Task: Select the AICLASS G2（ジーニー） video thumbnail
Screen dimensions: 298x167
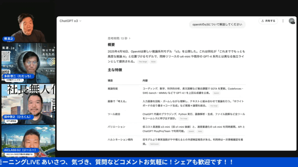Action: [x=28, y=141]
